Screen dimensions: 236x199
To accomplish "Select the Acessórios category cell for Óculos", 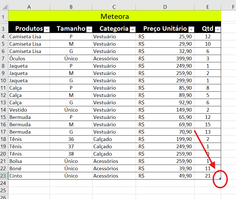I will point(114,59).
